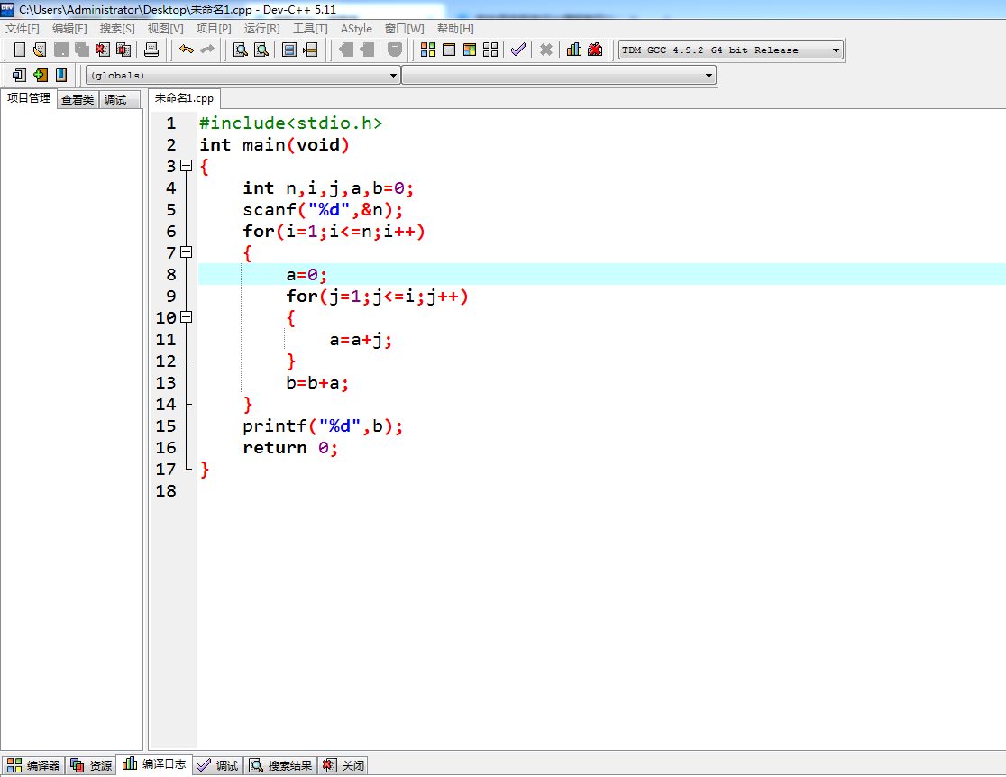This screenshot has width=1006, height=777.
Task: Click the Close file toolbar icon
Action: point(103,50)
